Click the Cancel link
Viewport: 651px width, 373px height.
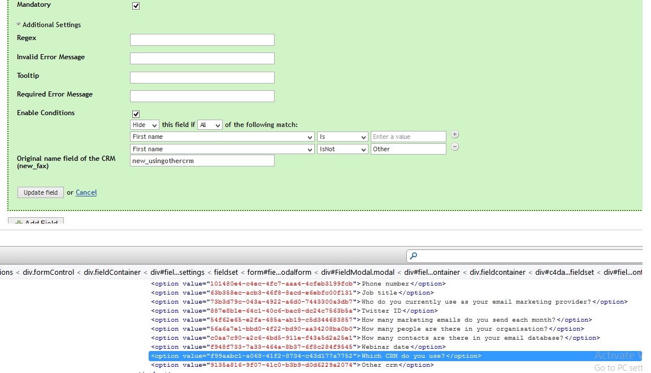coord(86,192)
